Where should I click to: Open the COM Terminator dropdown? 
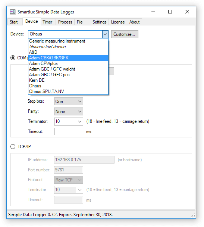coord(69,121)
